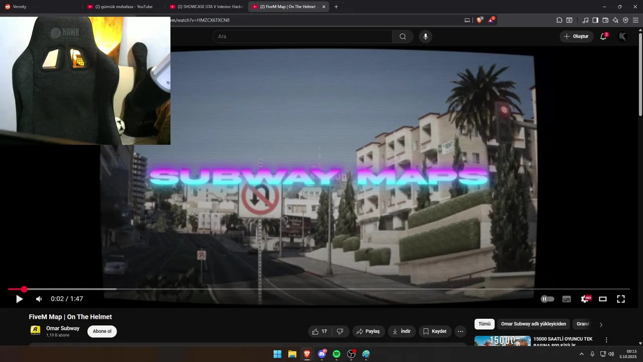Show hidden system tray icons
Image resolution: width=643 pixels, height=362 pixels.
coord(582,354)
